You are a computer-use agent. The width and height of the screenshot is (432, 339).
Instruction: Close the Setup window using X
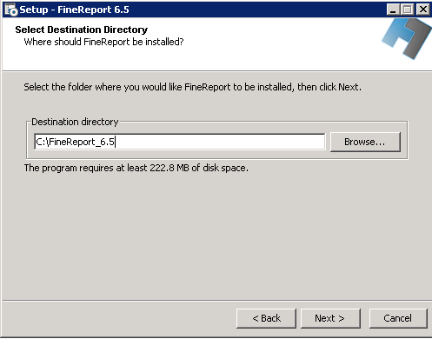coord(422,10)
